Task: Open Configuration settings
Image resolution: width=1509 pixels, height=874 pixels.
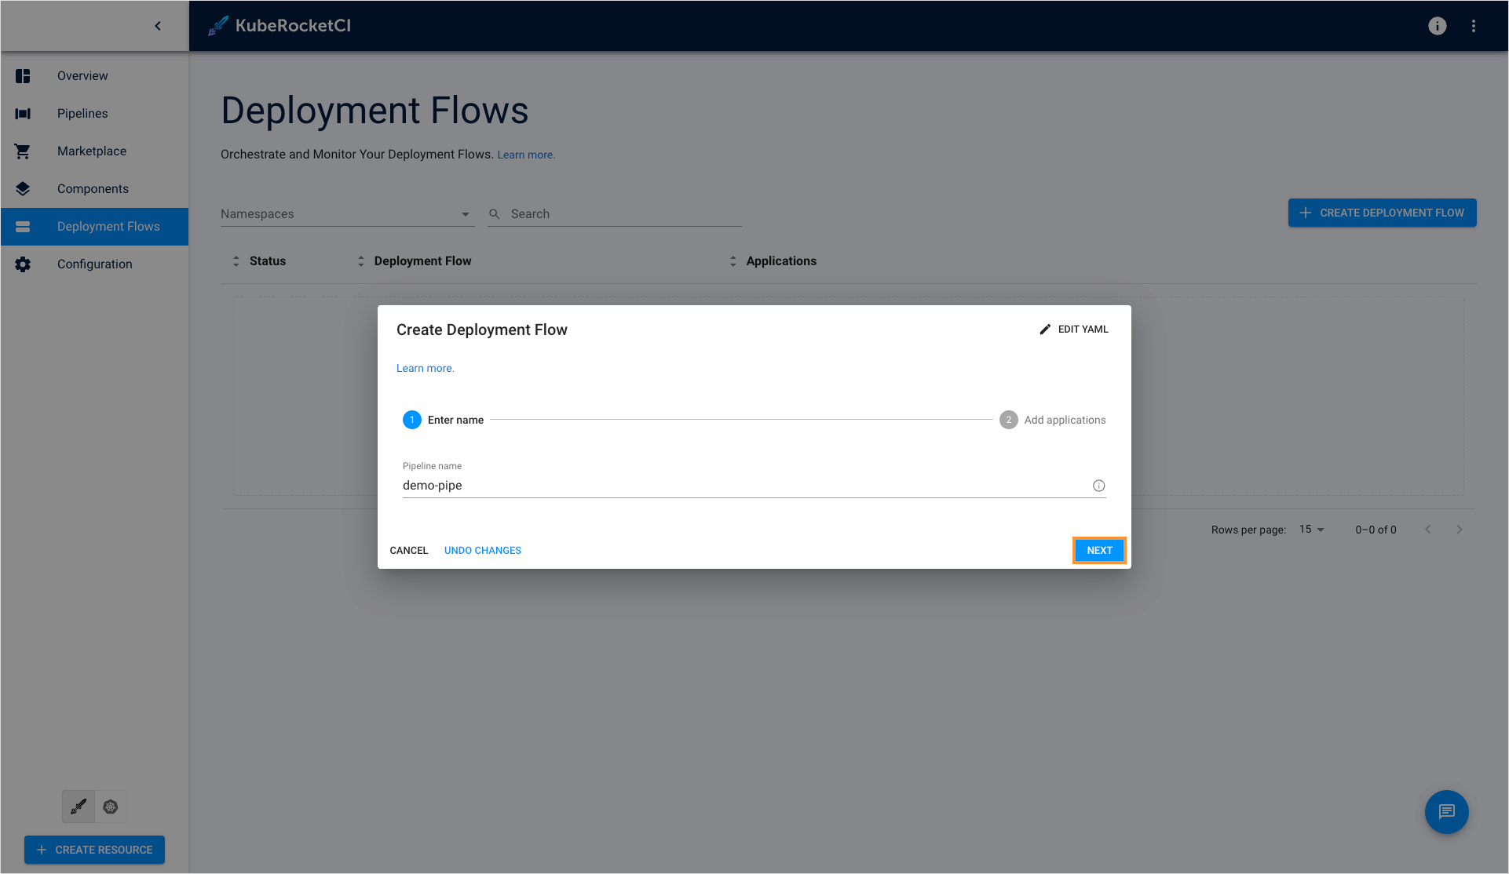Action: (95, 264)
